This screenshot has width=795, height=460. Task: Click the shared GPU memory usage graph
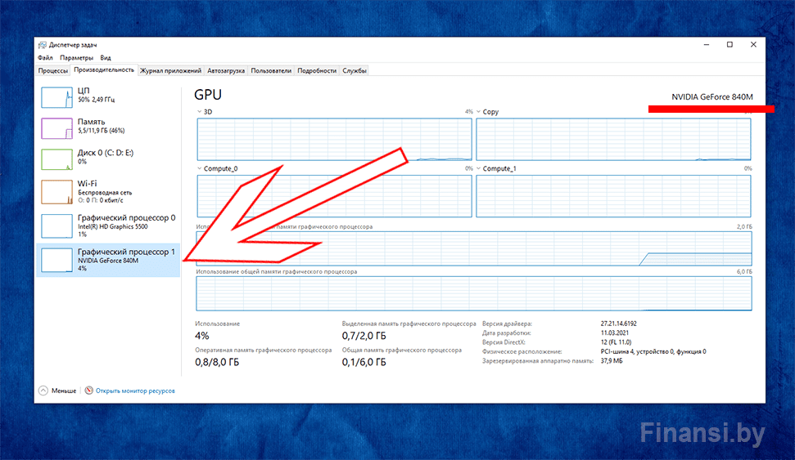pyautogui.click(x=474, y=293)
